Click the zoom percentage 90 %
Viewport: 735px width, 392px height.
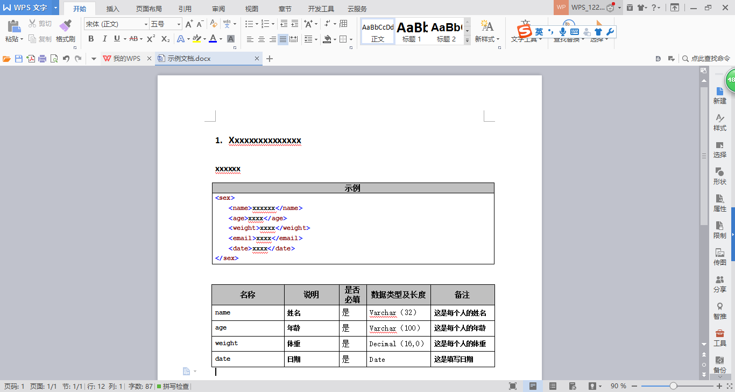(619, 386)
